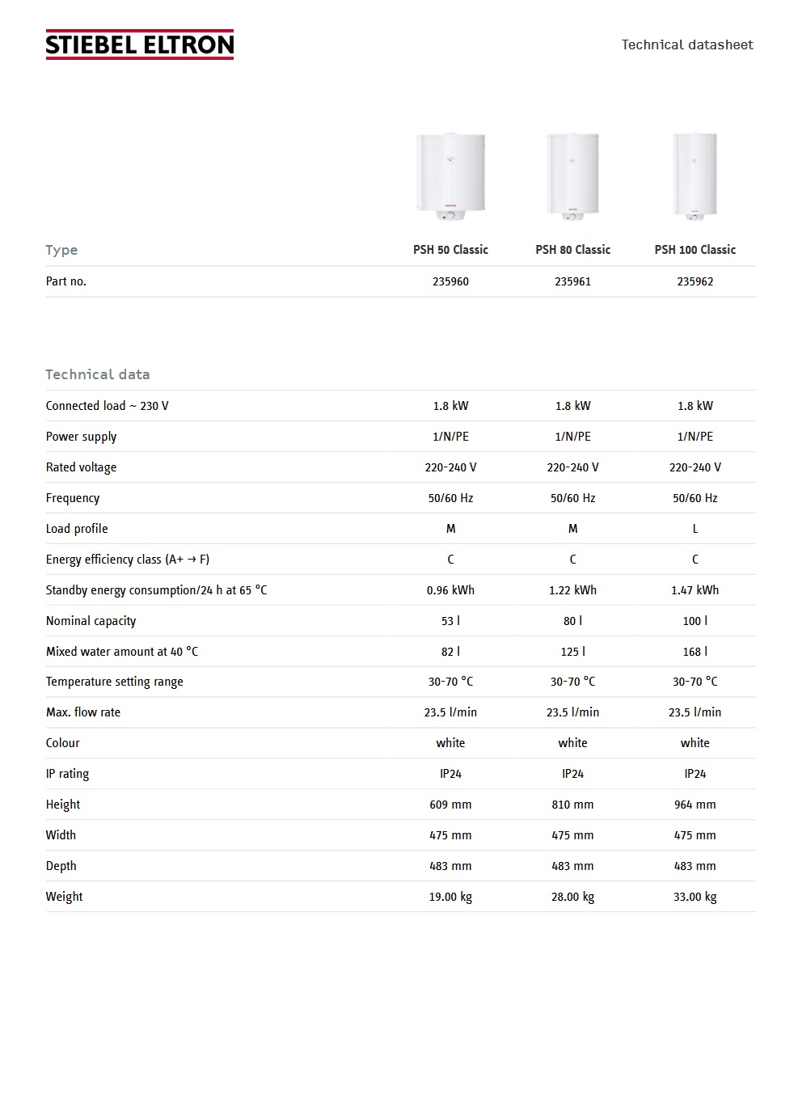798x1111 pixels.
Task: Select the Nominal capacity 53 l value
Action: (x=450, y=621)
